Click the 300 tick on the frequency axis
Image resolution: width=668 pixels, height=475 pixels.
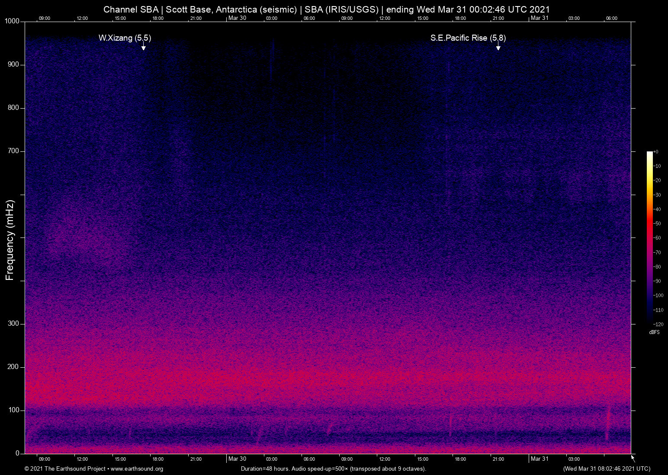click(13, 324)
